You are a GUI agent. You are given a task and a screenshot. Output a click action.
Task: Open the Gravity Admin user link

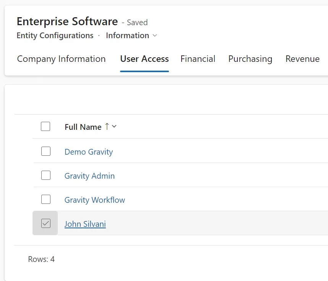tap(89, 176)
